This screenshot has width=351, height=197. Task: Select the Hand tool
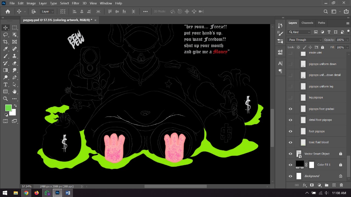[x=15, y=91]
